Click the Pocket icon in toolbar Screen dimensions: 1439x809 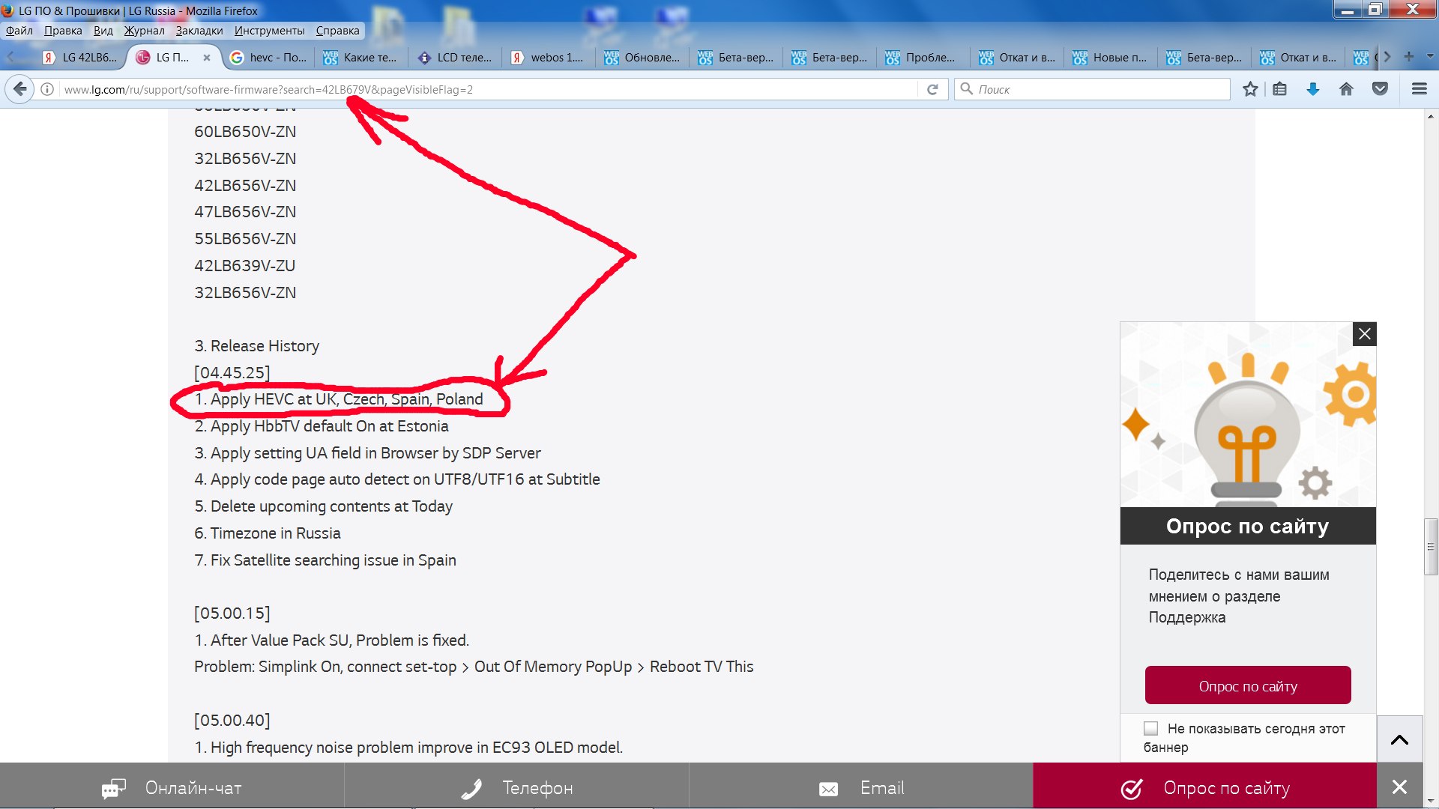(1380, 89)
